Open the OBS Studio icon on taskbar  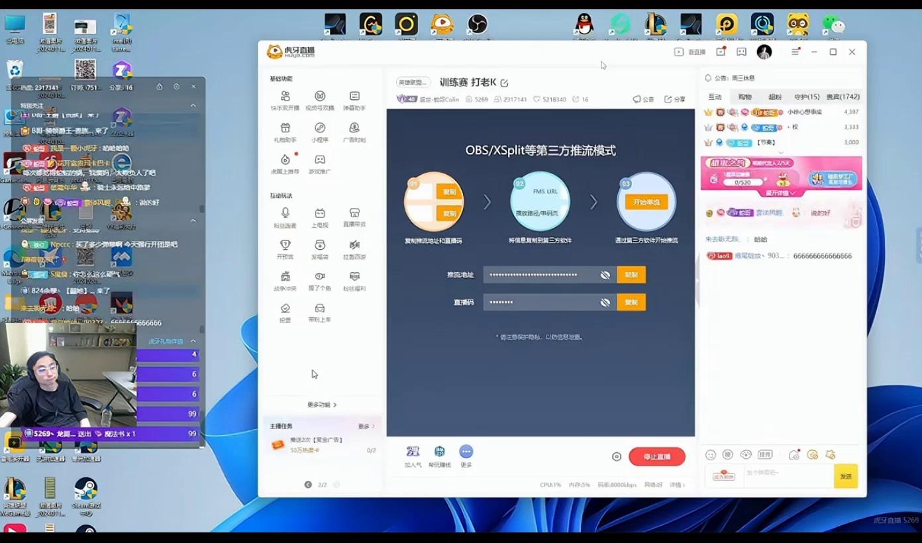(477, 25)
